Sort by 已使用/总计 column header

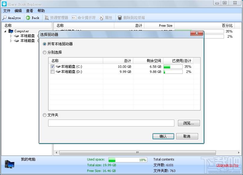178,61
